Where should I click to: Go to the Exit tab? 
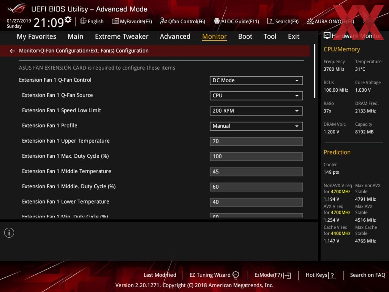pos(293,36)
